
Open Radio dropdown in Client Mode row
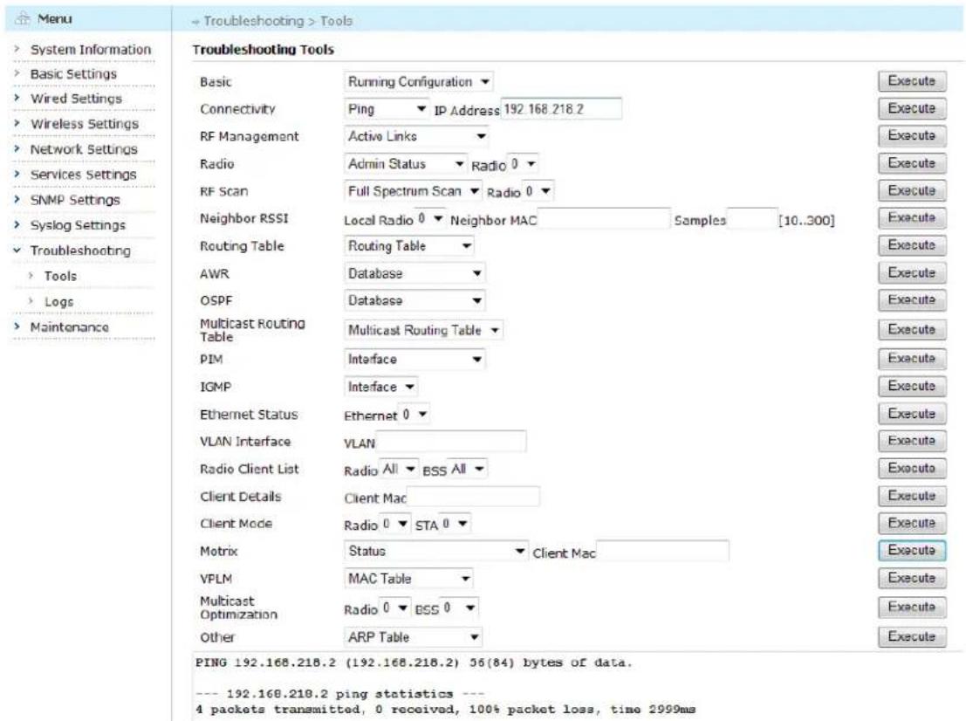point(394,524)
